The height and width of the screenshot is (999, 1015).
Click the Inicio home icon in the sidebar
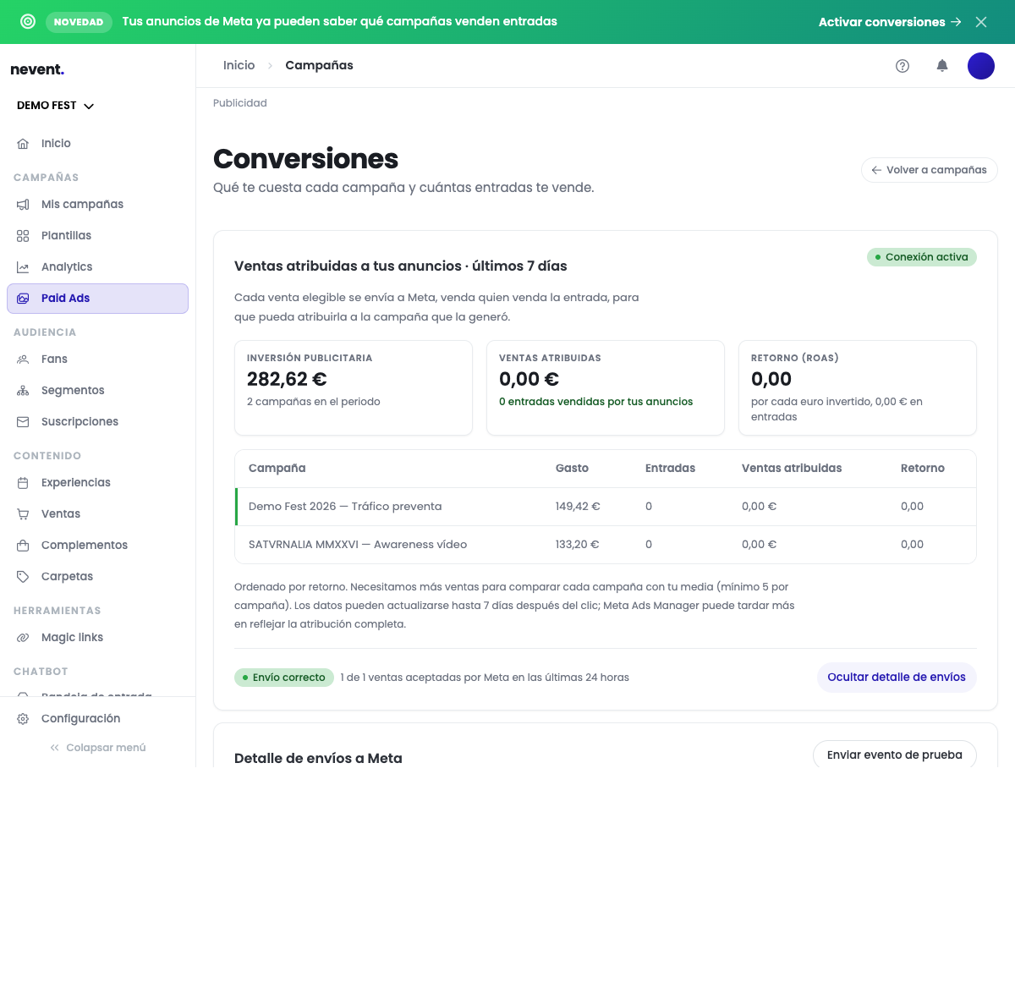[x=23, y=144]
